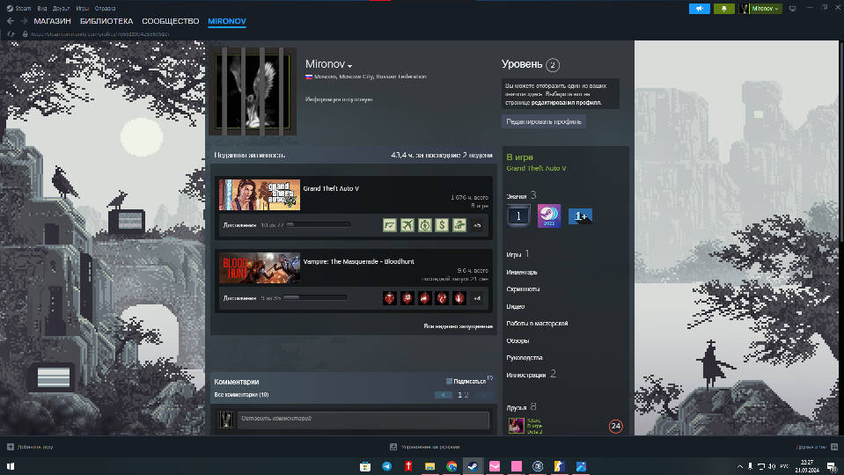Open Telegram from the taskbar
Viewport: 844px width, 475px height.
(386, 466)
